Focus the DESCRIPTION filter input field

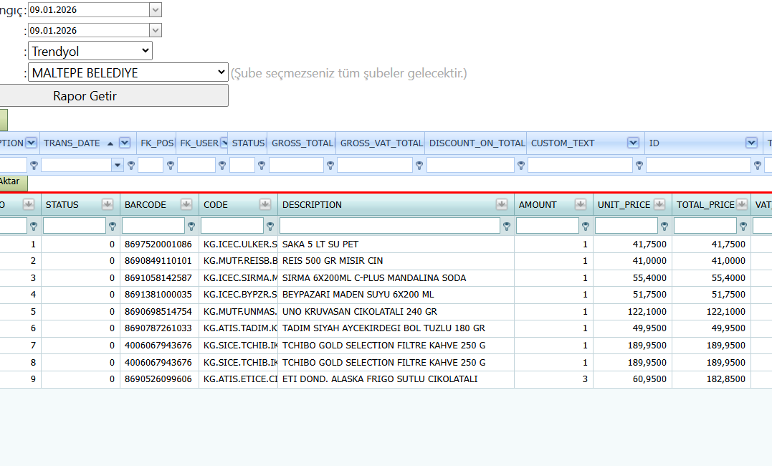pyautogui.click(x=390, y=226)
